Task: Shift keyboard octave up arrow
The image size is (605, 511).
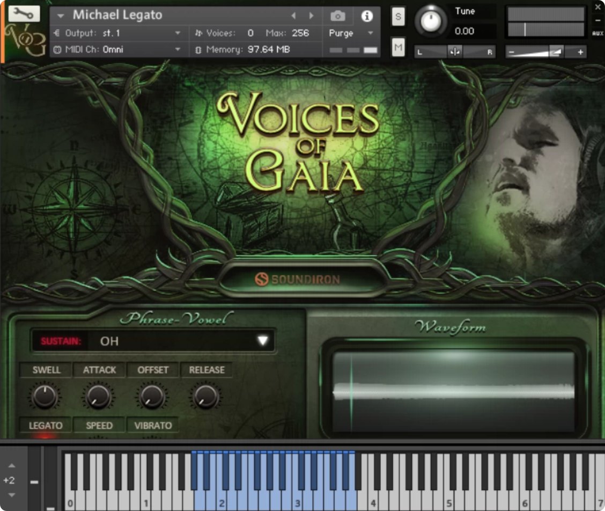Action: pyautogui.click(x=12, y=466)
